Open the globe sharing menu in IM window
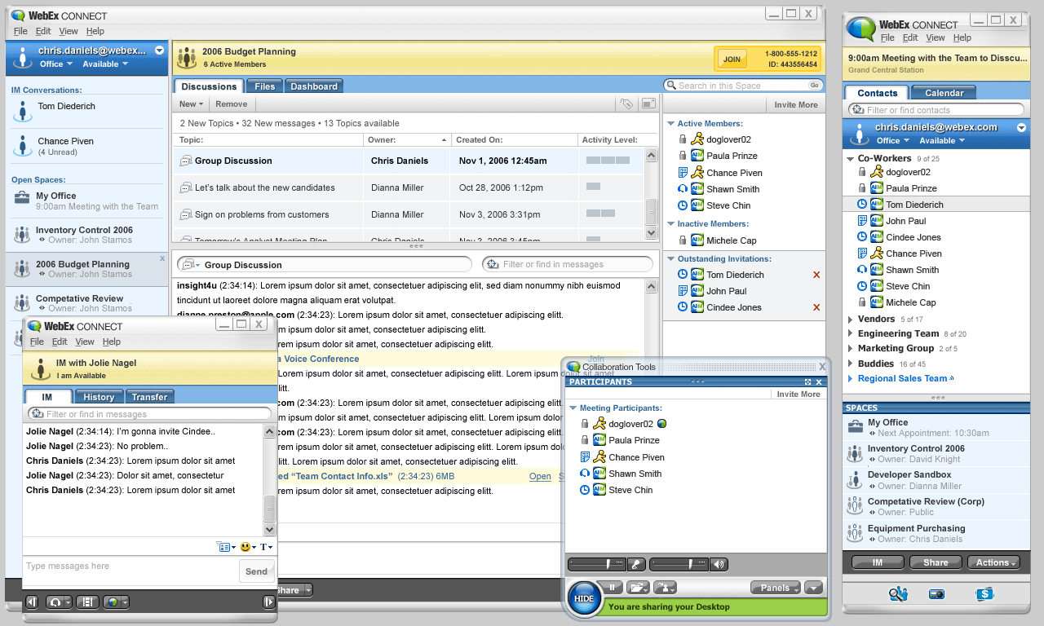 coord(117,602)
